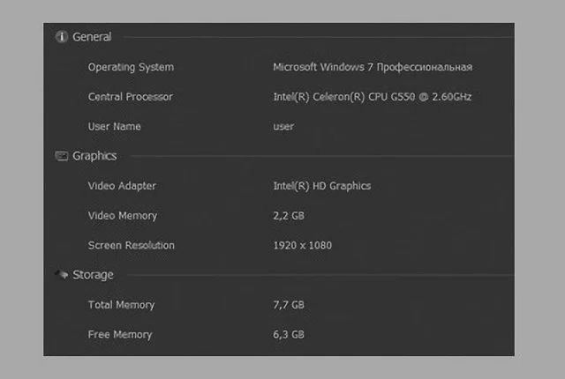Click the Free Memory 6,3 GB value

coord(289,334)
